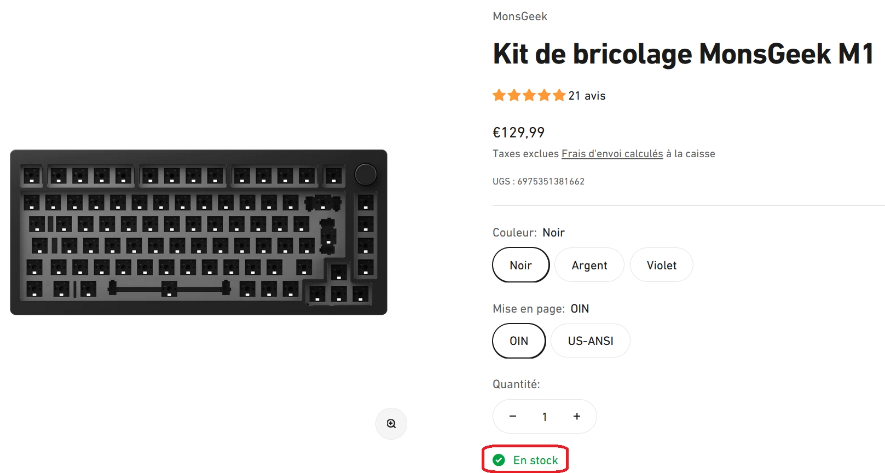Open the 21 avis reviews link
Viewport: 885px width, 473px height.
pyautogui.click(x=587, y=96)
